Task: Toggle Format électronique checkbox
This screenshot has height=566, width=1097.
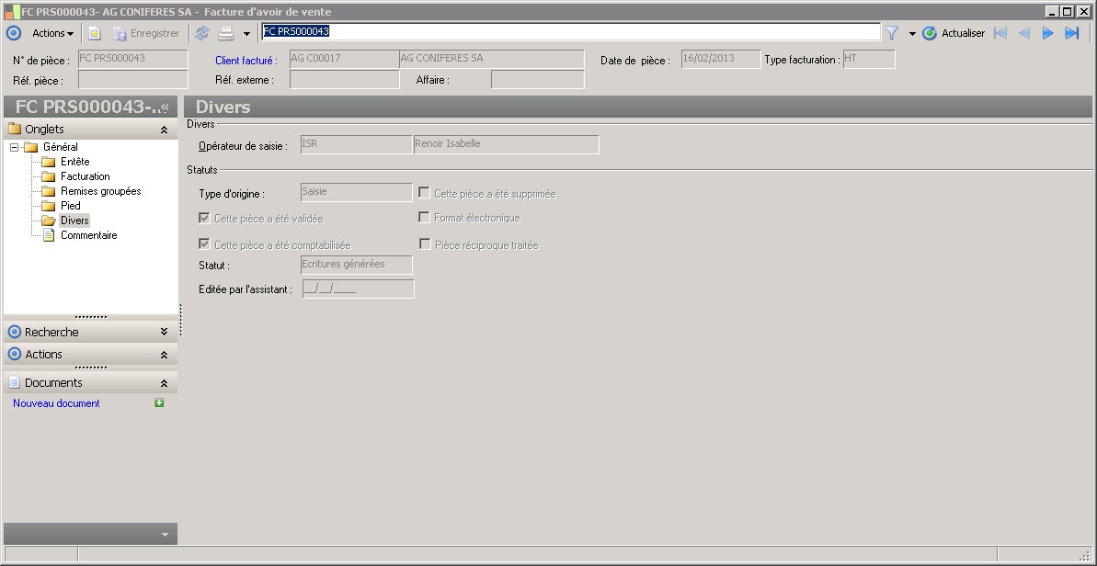Action: [x=424, y=218]
